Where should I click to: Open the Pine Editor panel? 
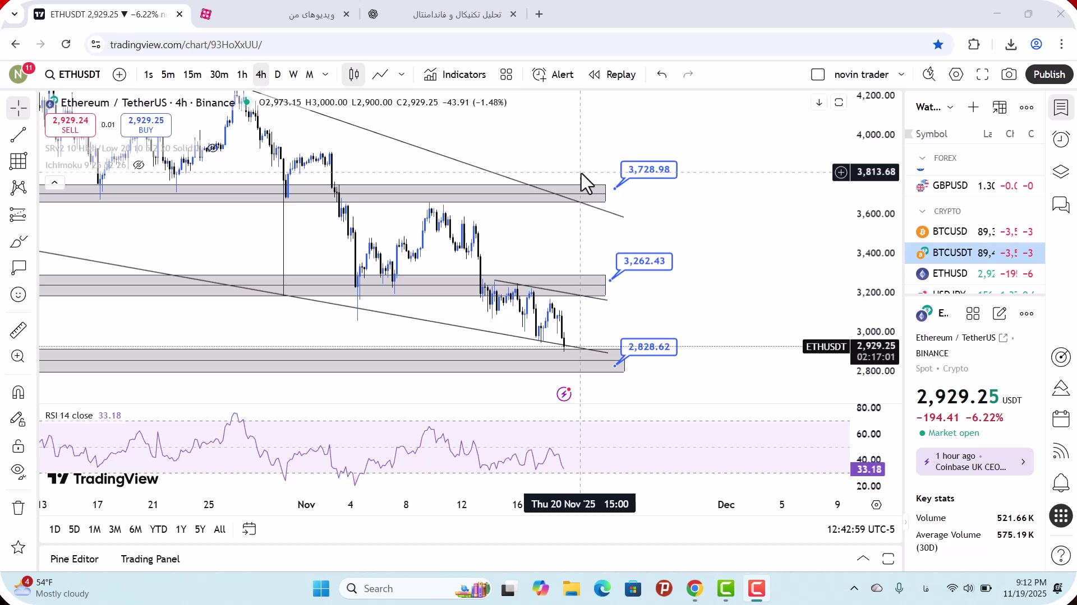[75, 559]
